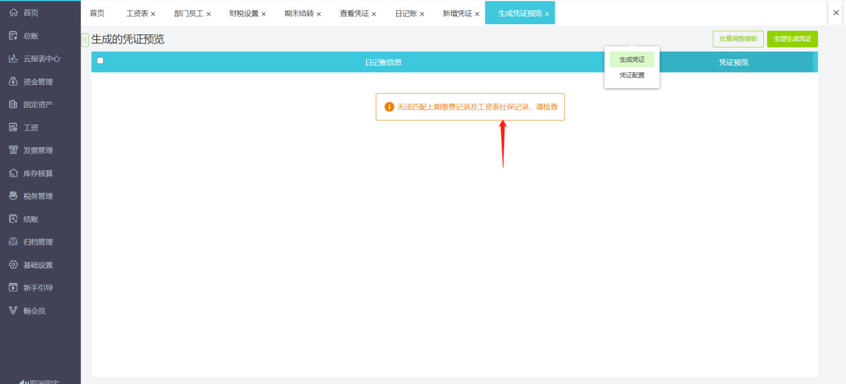
Task: Open the 总账 ledger sidebar icon
Action: (x=13, y=36)
